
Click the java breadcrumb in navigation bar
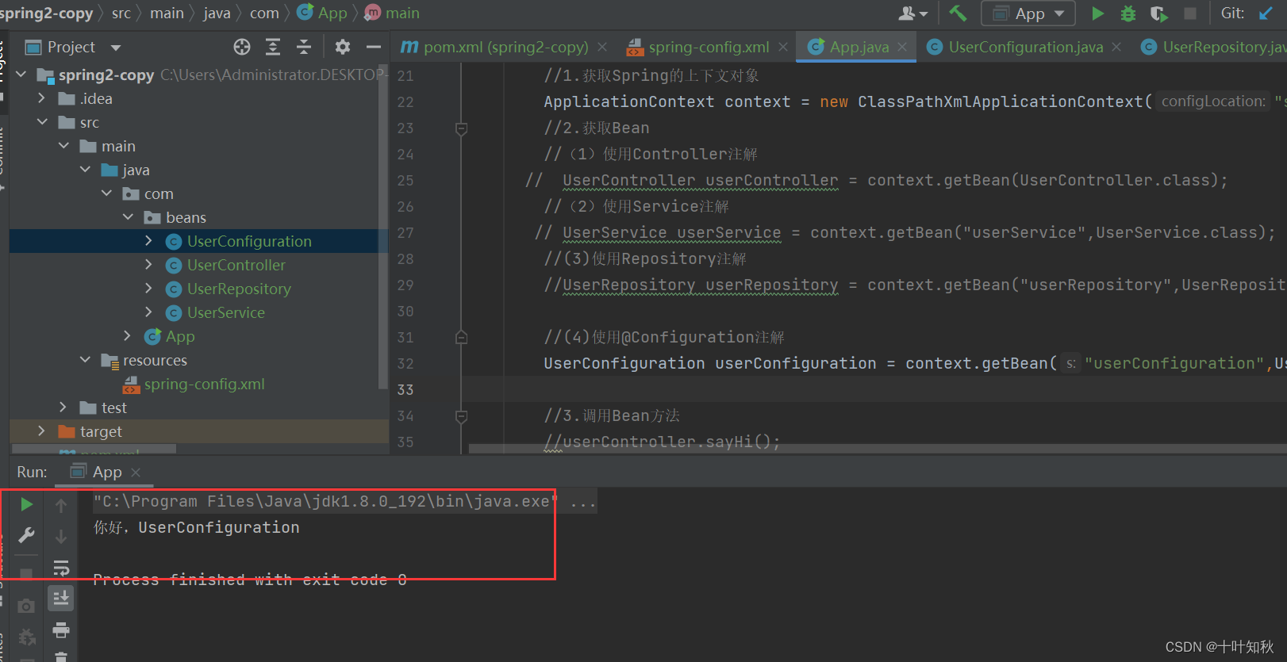[217, 13]
